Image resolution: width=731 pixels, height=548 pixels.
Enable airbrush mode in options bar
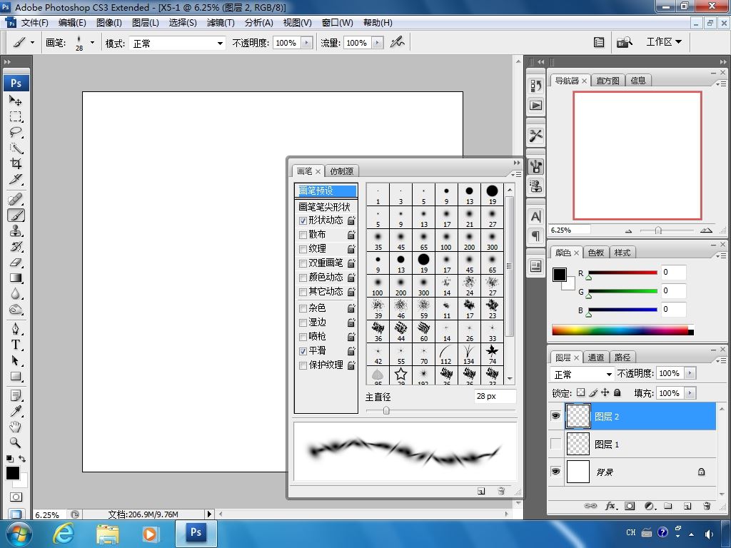(397, 43)
